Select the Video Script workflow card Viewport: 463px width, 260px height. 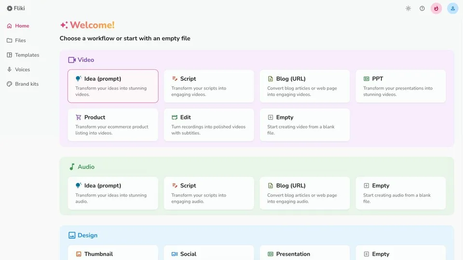pos(209,86)
